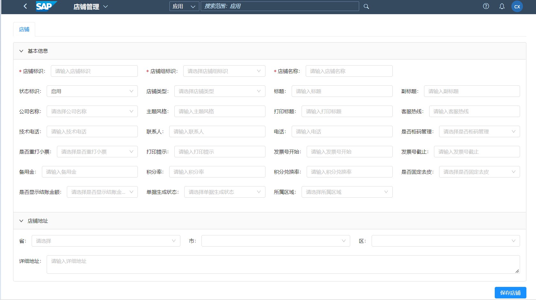The height and width of the screenshot is (300, 536).
Task: Open the 店铺类型 dropdown
Action: tap(220, 91)
